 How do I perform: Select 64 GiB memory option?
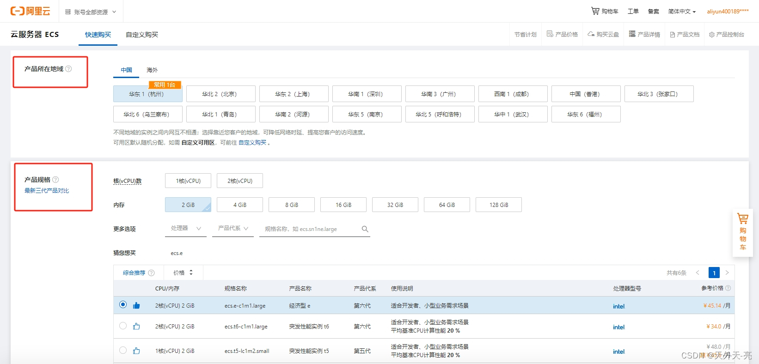click(447, 205)
